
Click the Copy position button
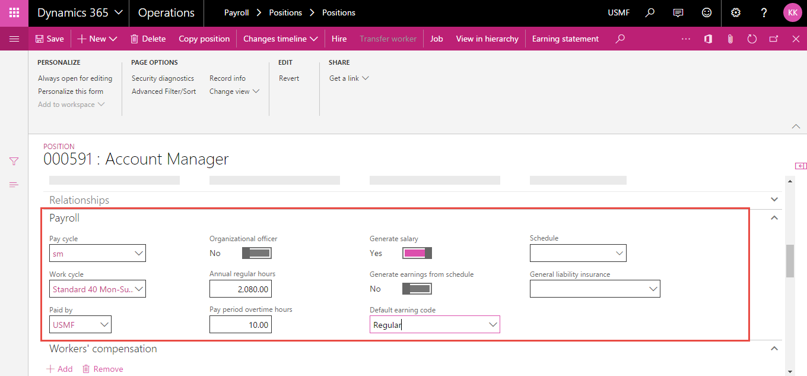click(204, 39)
